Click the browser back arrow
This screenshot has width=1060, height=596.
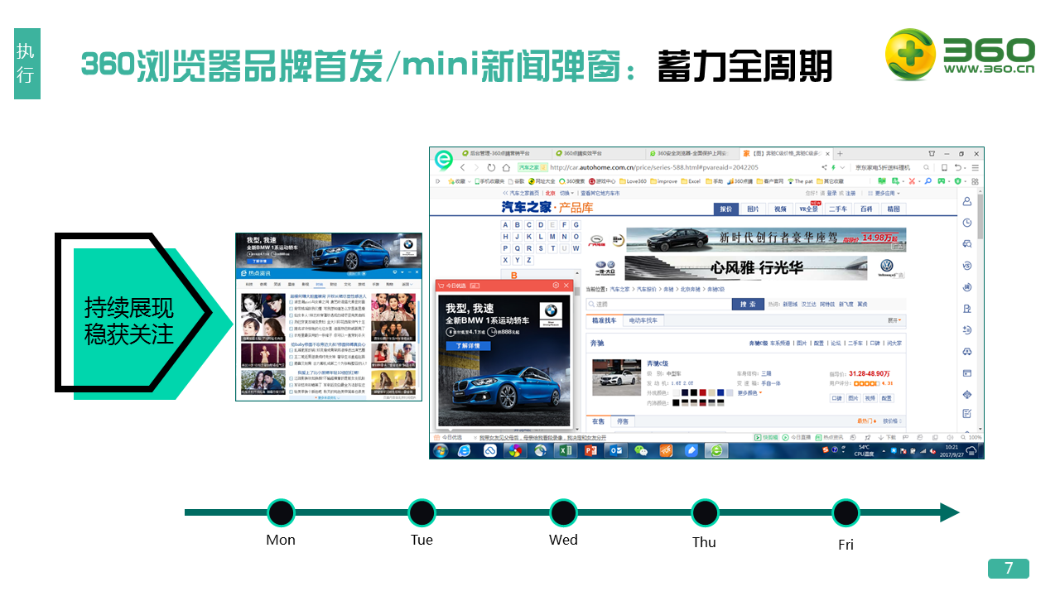pyautogui.click(x=462, y=167)
